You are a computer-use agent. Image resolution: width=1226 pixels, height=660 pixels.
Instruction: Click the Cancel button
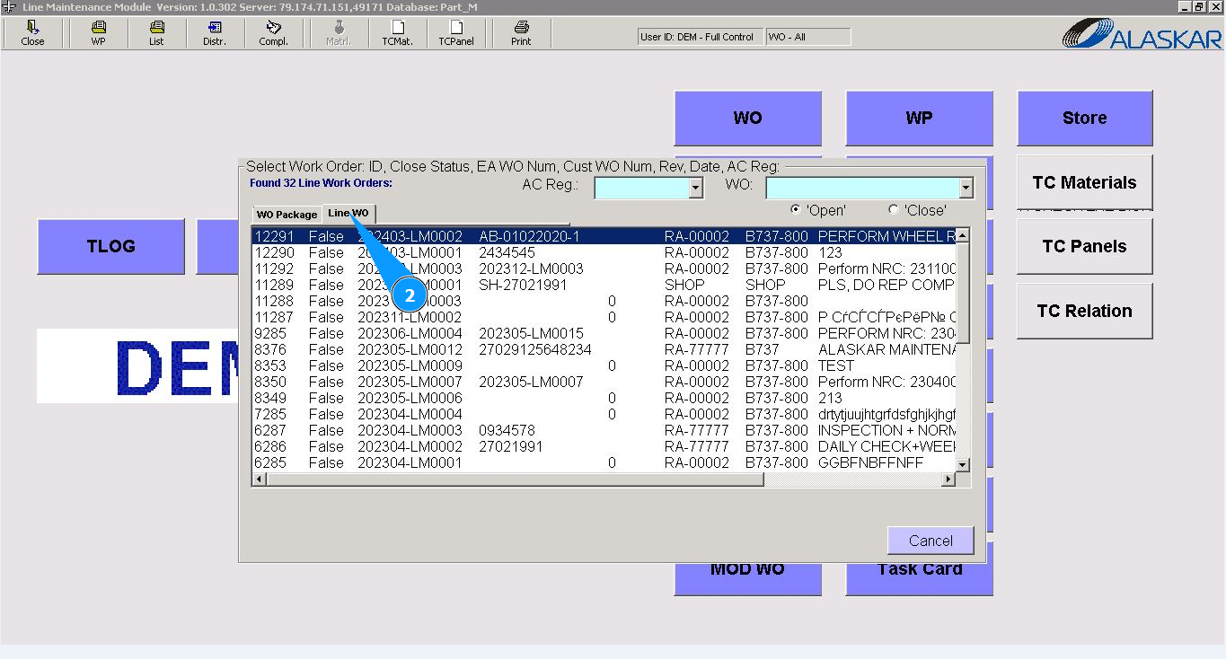(x=930, y=541)
